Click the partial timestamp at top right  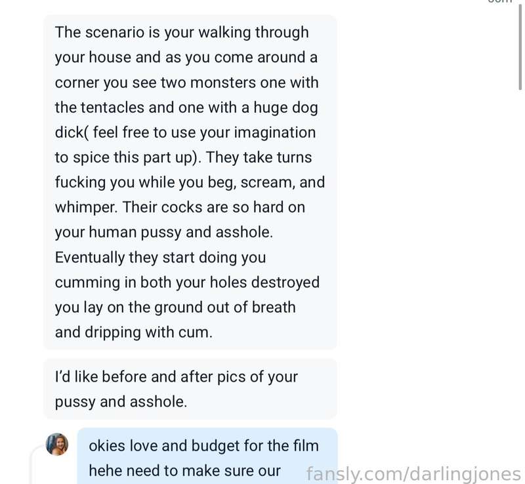(501, 2)
